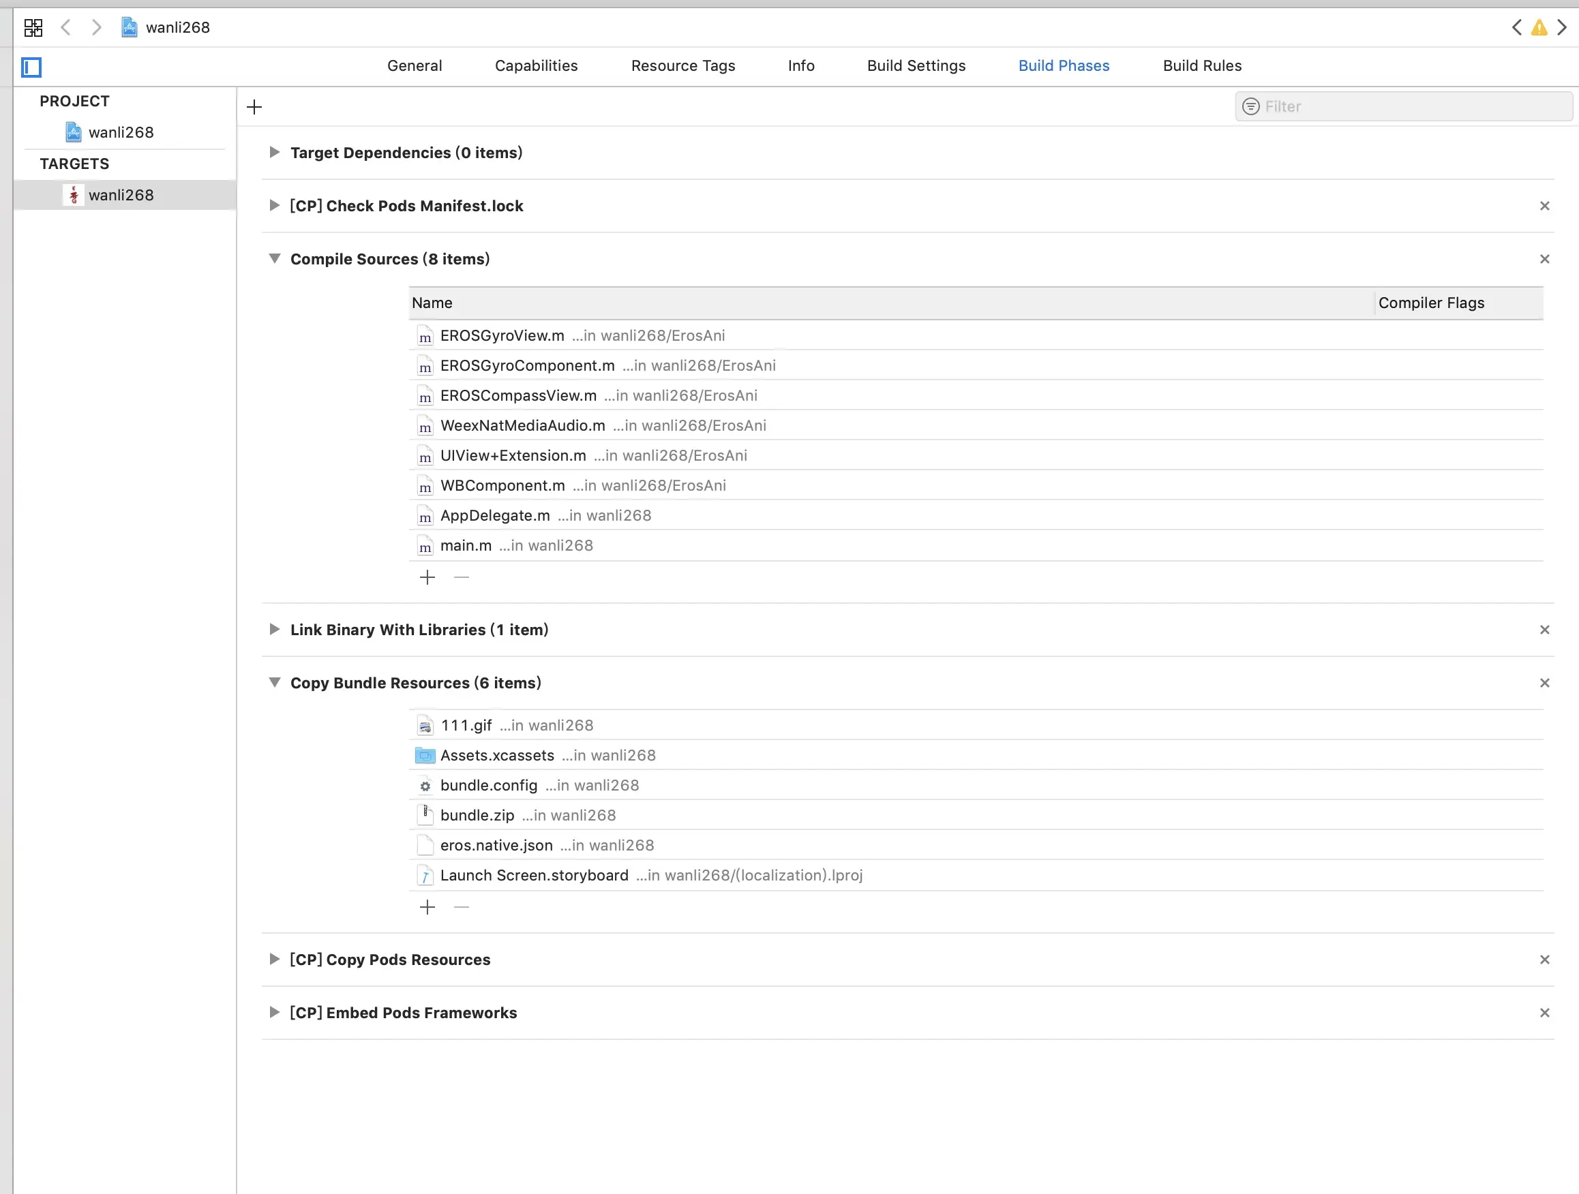Expand Link Binary With Libraries
Screen dimensions: 1579x1194
click(x=274, y=629)
